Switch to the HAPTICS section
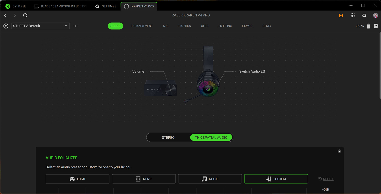Screen dimensions: 381x194 click(x=185, y=26)
